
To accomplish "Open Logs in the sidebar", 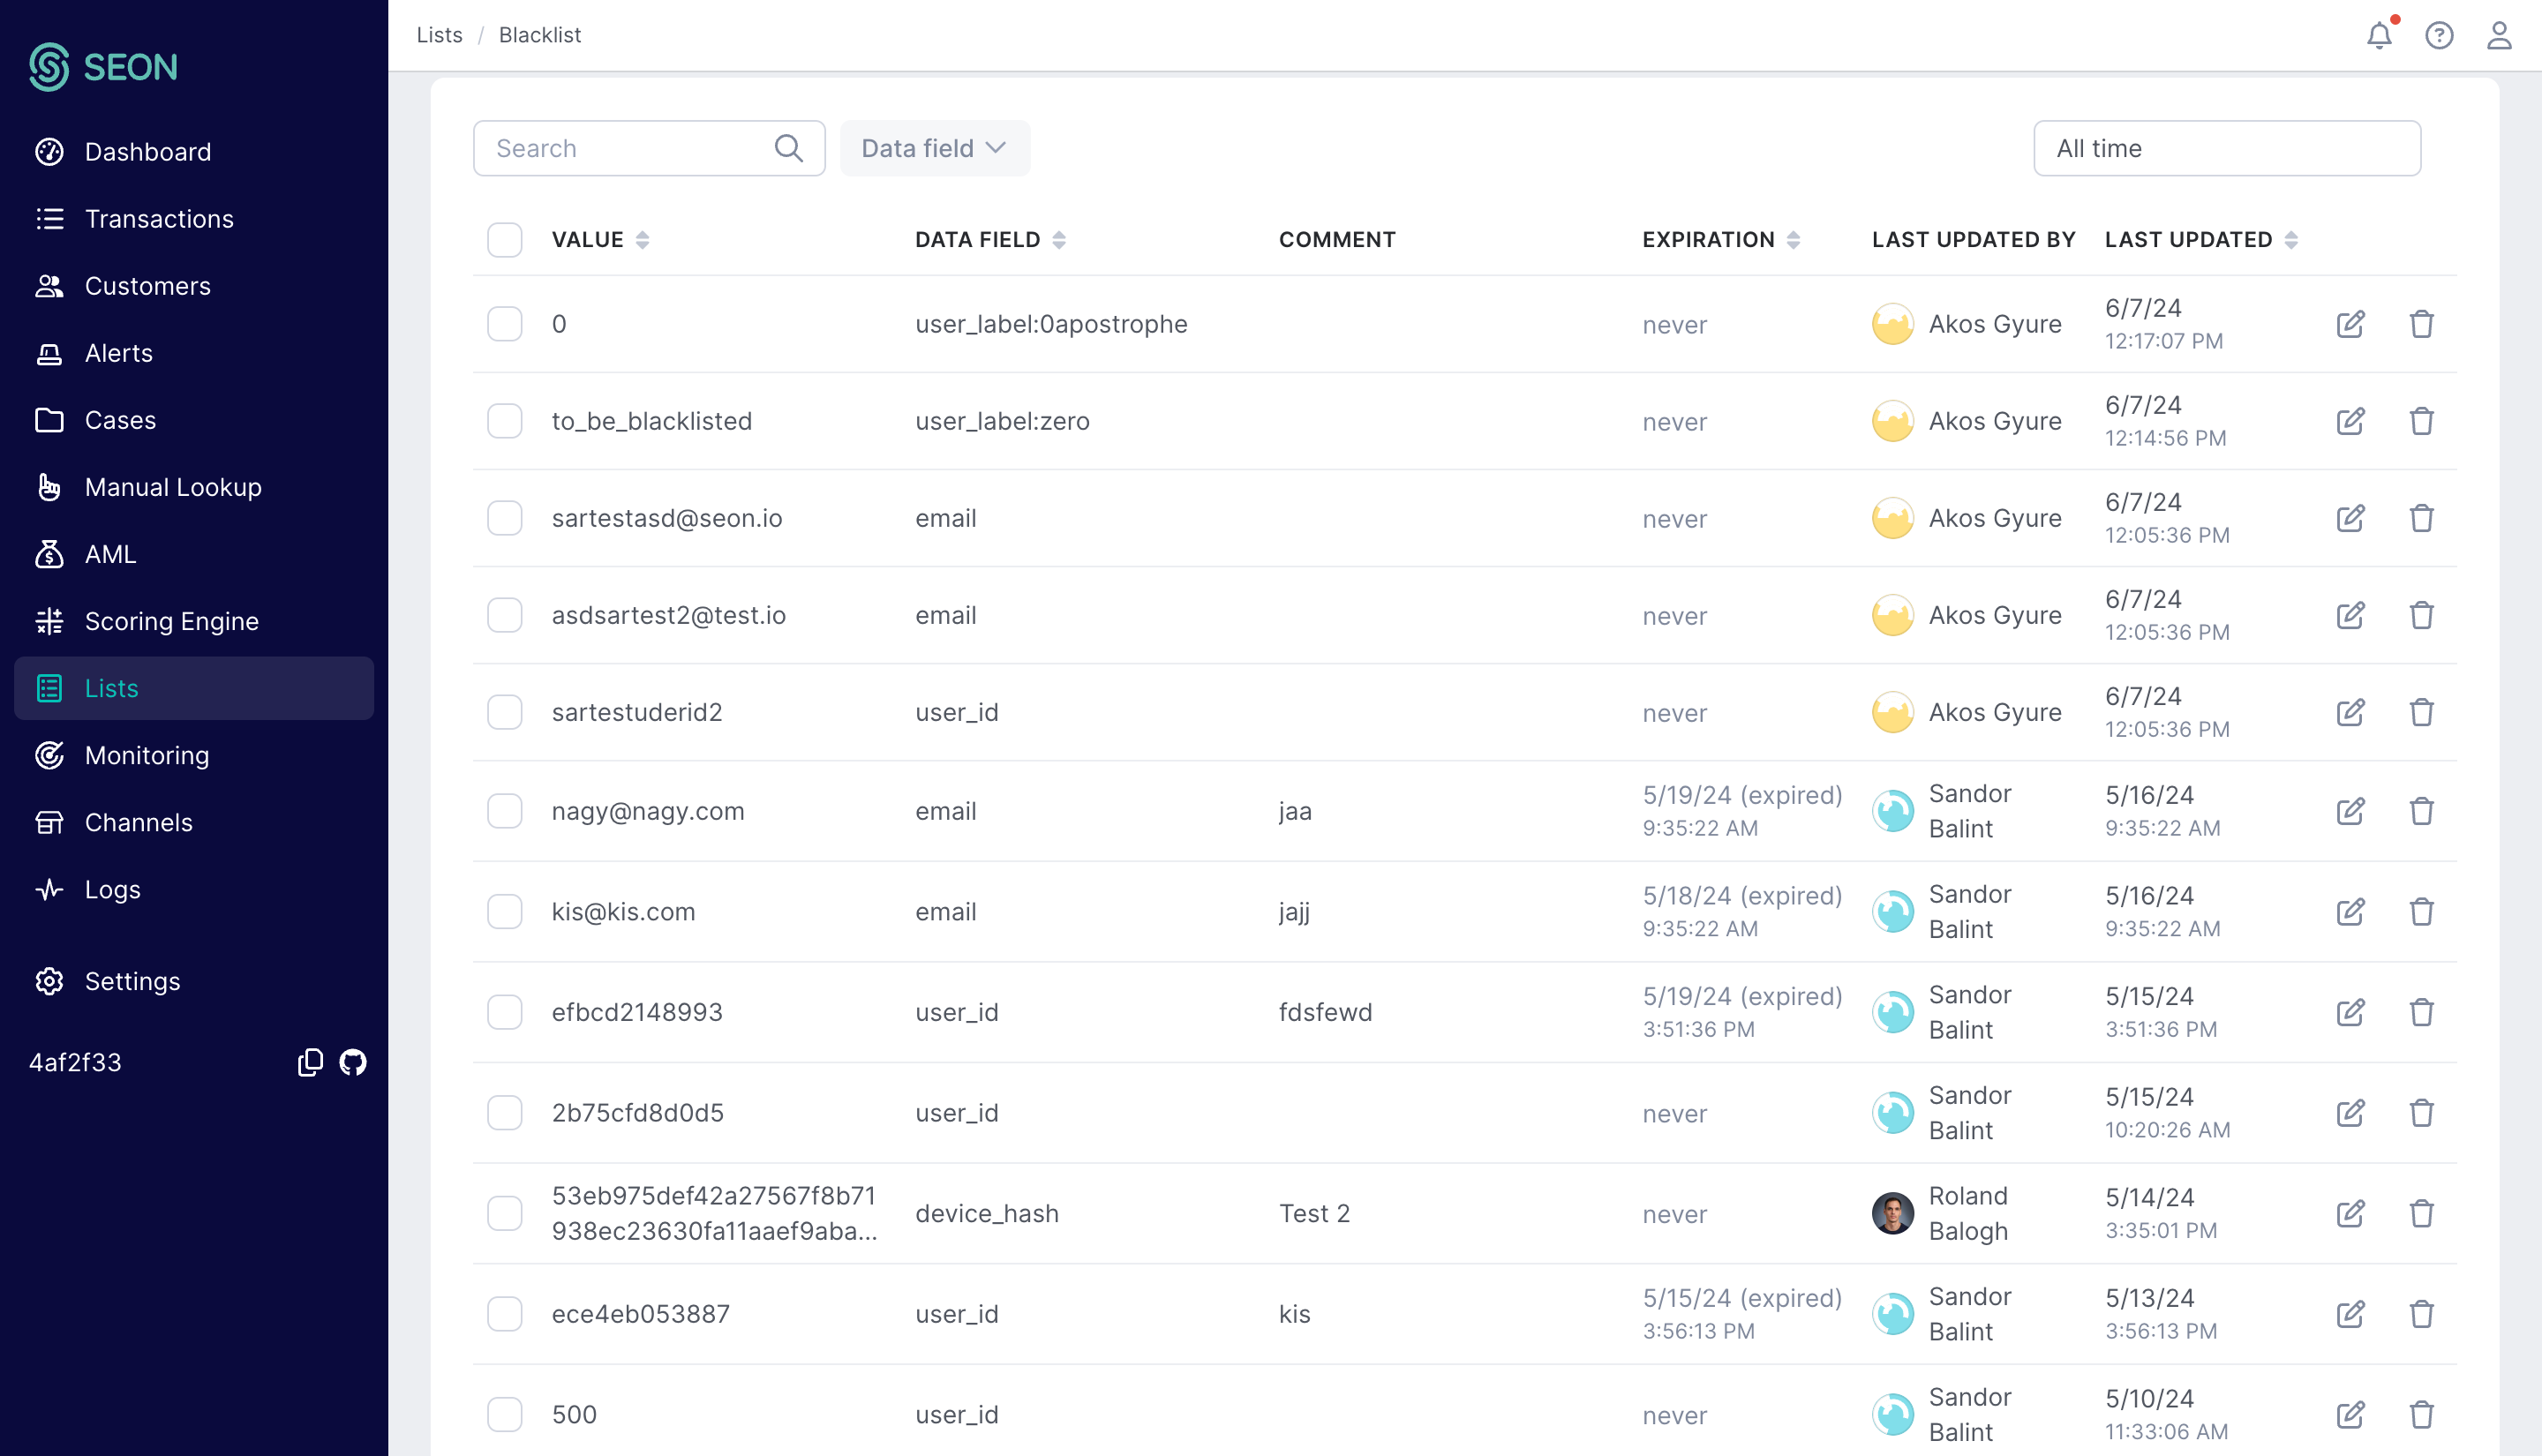I will click(x=194, y=889).
